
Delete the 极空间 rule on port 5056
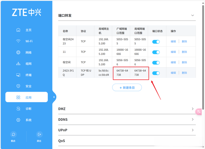tap(184, 62)
